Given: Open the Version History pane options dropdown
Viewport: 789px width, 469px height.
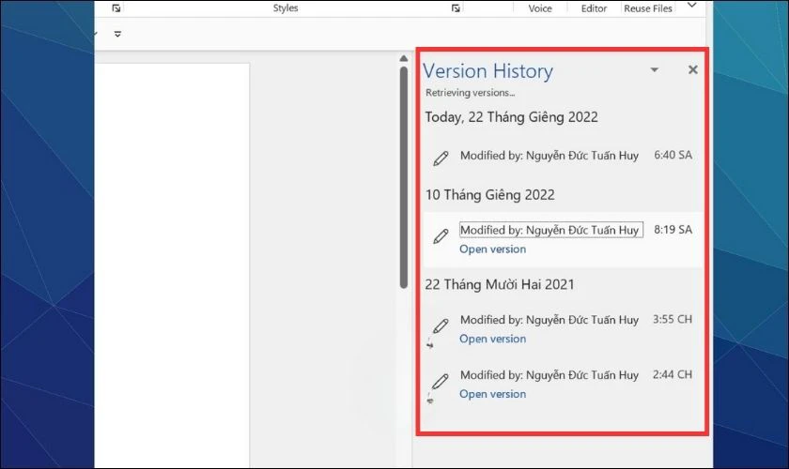Looking at the screenshot, I should click(x=654, y=69).
